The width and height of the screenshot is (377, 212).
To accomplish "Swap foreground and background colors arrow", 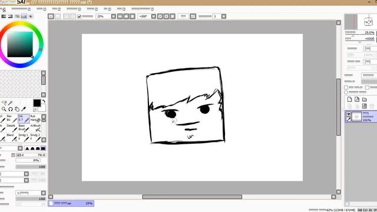I will (x=44, y=101).
